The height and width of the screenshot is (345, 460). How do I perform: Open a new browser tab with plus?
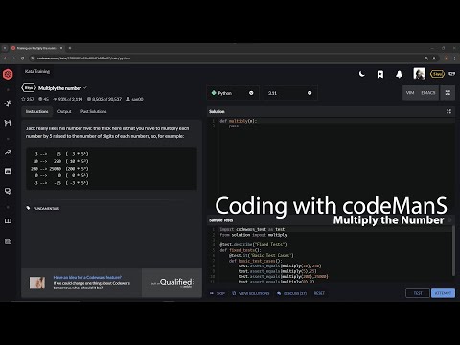point(70,48)
